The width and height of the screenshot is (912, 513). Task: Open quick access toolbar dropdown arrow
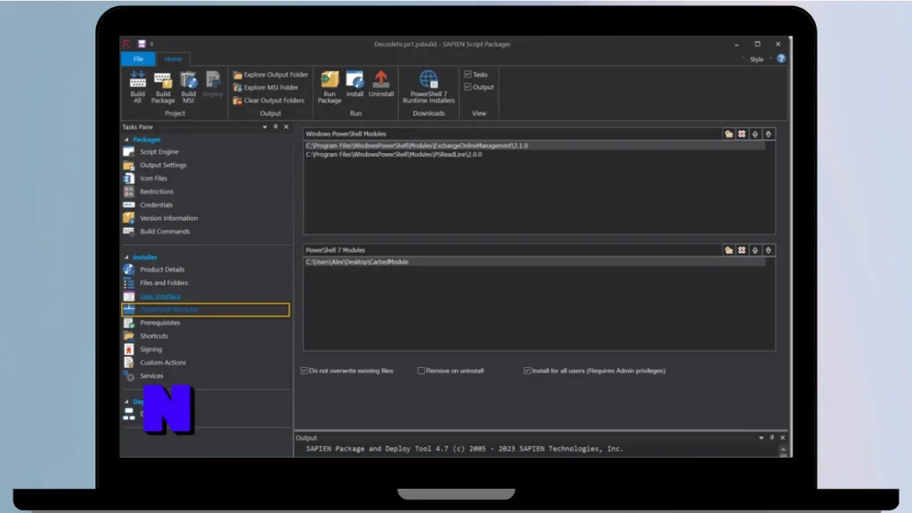click(151, 45)
